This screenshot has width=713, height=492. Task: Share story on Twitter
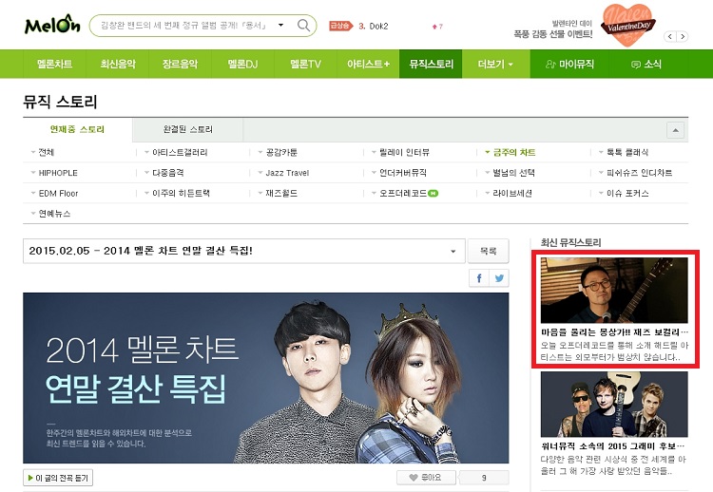coord(499,278)
